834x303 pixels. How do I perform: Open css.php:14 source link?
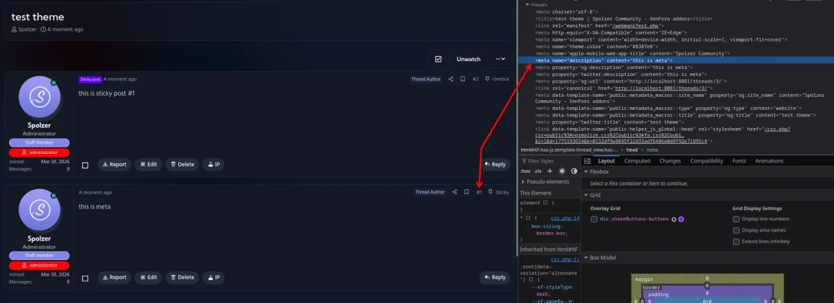(x=565, y=218)
